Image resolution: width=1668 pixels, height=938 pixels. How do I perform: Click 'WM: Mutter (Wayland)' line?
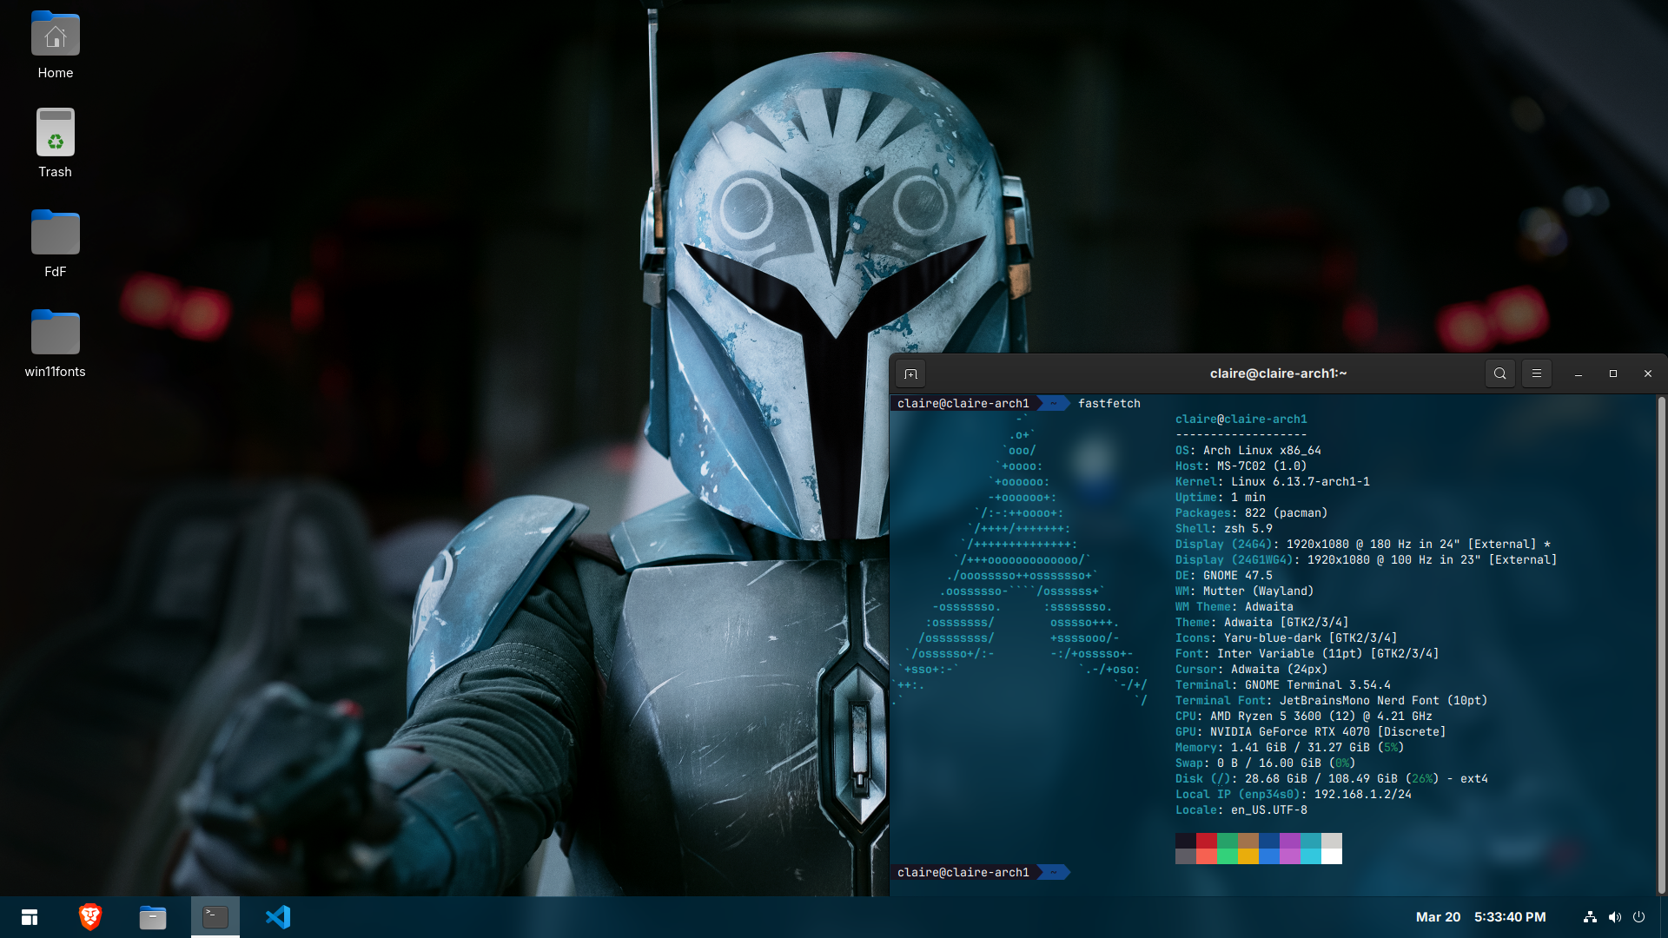1245,591
